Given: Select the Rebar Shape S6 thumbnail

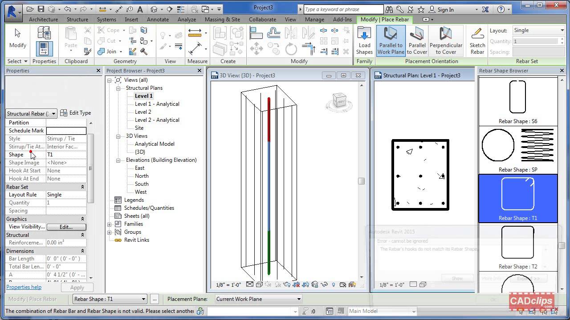Looking at the screenshot, I should pyautogui.click(x=517, y=97).
